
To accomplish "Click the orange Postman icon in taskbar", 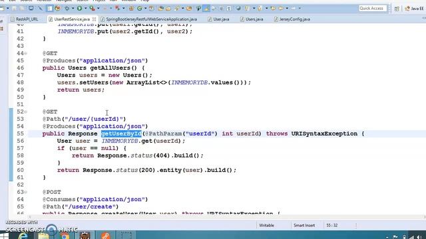I will point(106,235).
